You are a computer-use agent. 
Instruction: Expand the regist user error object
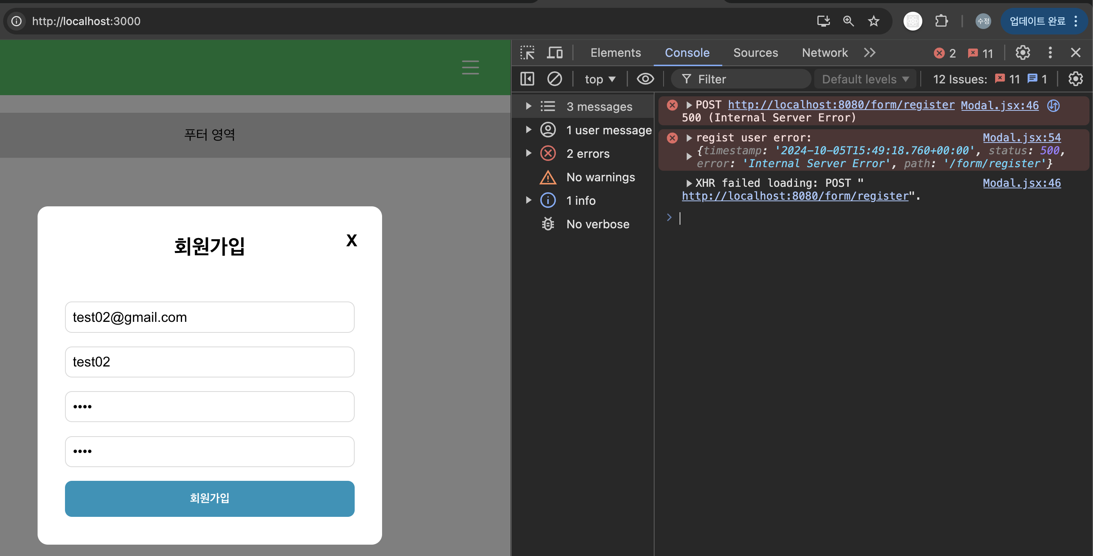689,157
